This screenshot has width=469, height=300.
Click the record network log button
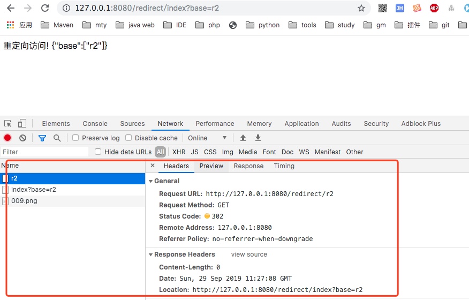coord(7,138)
